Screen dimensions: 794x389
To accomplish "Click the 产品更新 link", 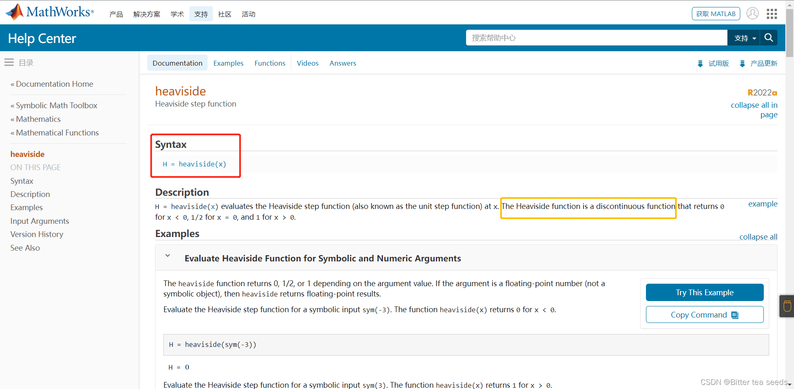I will pos(764,63).
